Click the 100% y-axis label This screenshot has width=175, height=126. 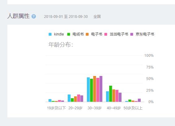(149, 55)
